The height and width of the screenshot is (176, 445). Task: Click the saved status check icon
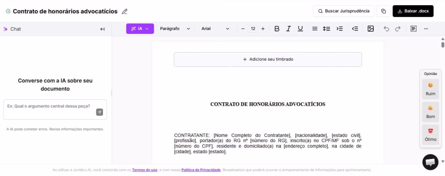[8, 11]
